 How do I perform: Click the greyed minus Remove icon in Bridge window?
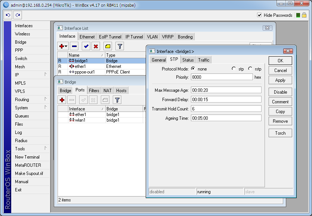coord(72,100)
